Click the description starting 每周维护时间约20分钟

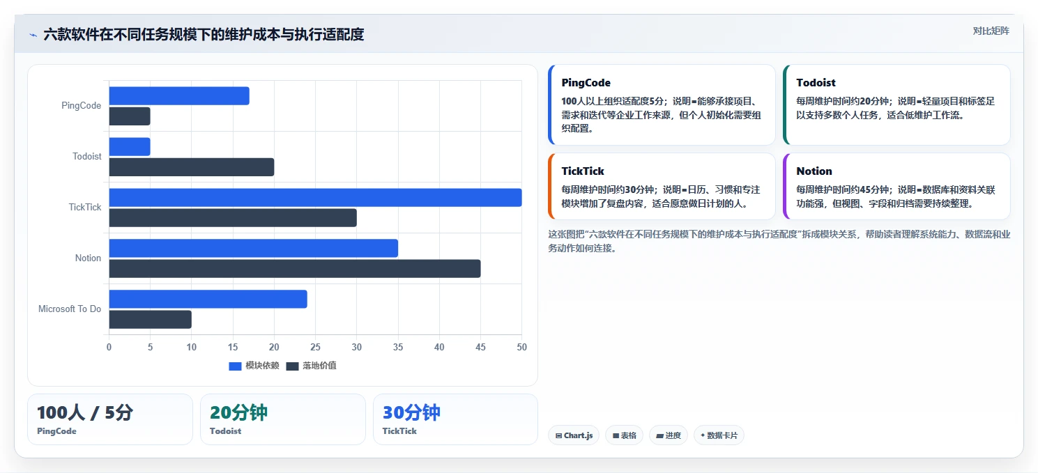(x=895, y=108)
